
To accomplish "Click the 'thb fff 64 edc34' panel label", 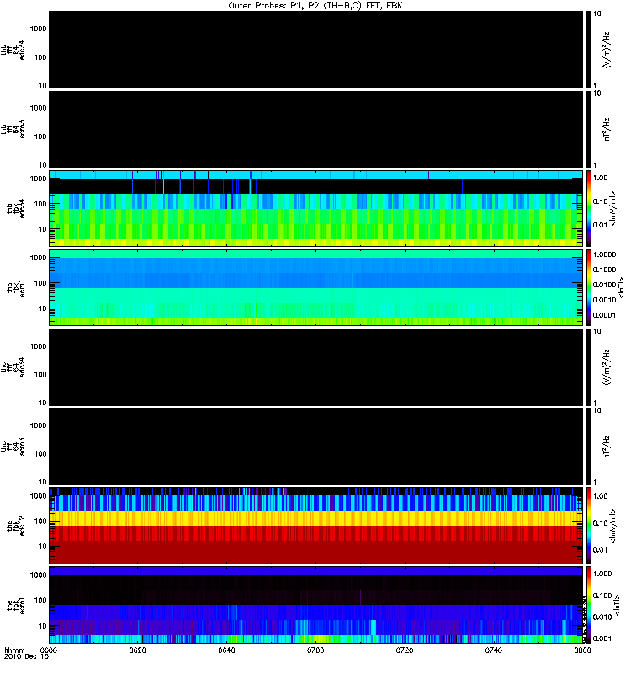I will click(13, 50).
